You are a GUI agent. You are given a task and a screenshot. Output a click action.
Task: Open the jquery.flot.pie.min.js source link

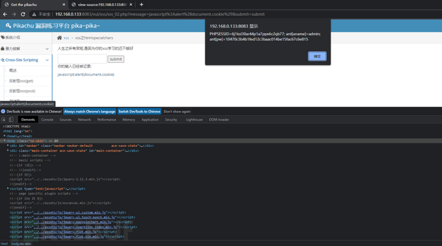tap(69, 236)
